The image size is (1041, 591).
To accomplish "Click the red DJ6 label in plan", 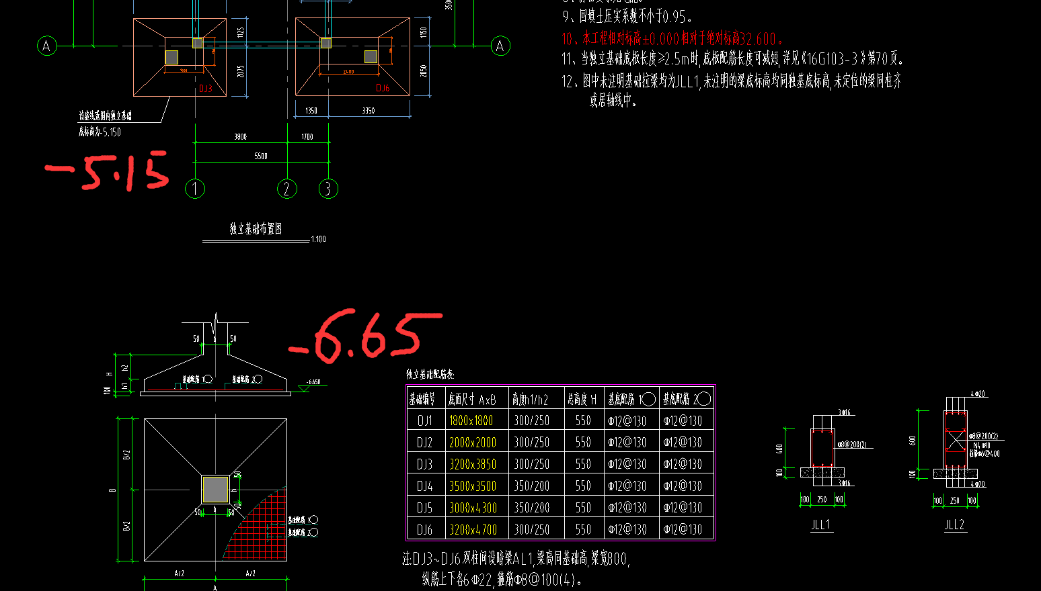I will 383,88.
